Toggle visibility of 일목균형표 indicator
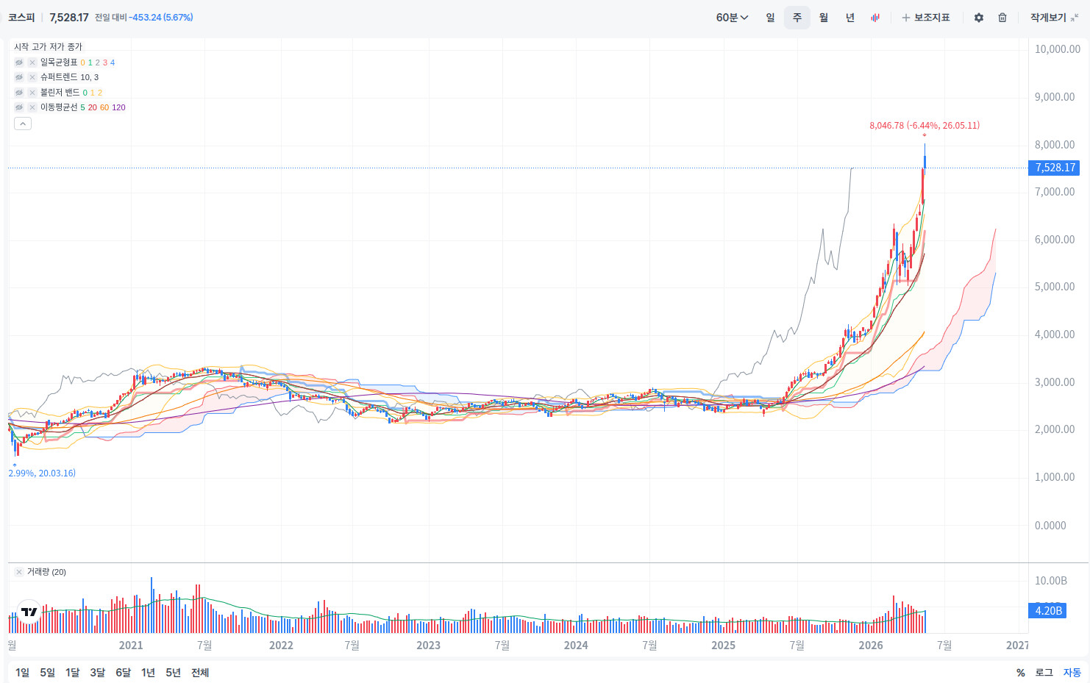 coord(19,62)
